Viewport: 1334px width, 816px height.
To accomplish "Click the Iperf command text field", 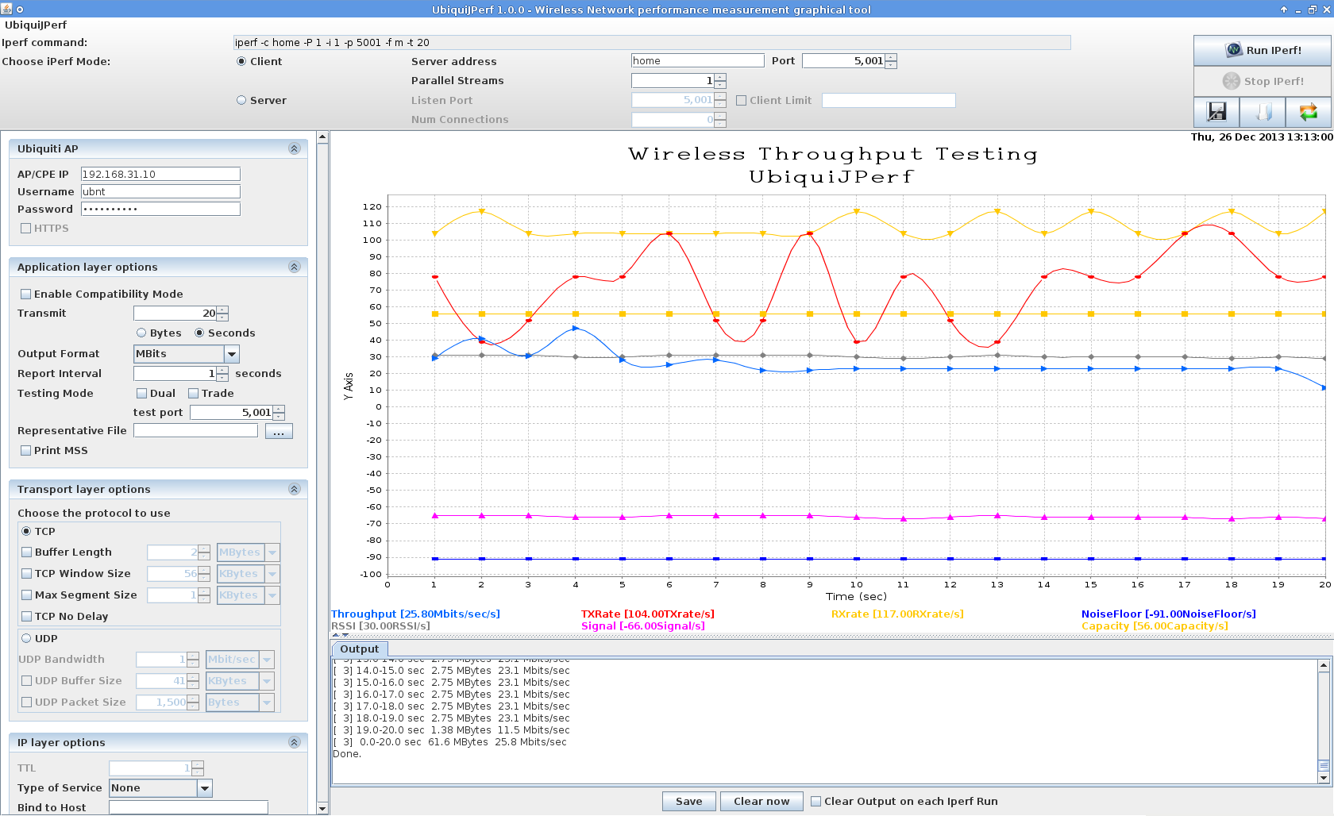I will [652, 42].
